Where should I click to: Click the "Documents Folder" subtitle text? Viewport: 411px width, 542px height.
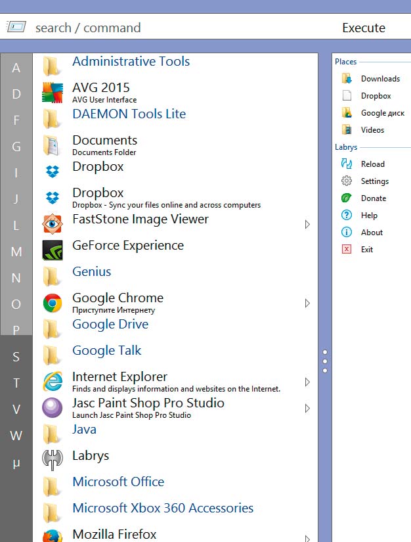point(104,152)
